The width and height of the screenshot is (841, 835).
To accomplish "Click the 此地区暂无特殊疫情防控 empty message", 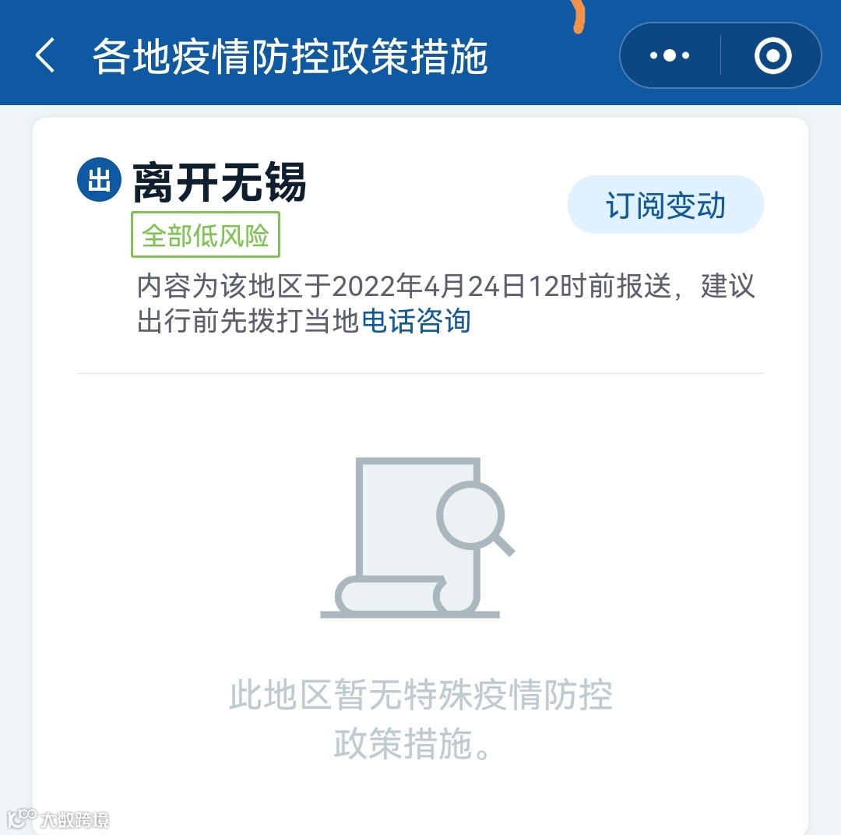I will click(x=420, y=694).
